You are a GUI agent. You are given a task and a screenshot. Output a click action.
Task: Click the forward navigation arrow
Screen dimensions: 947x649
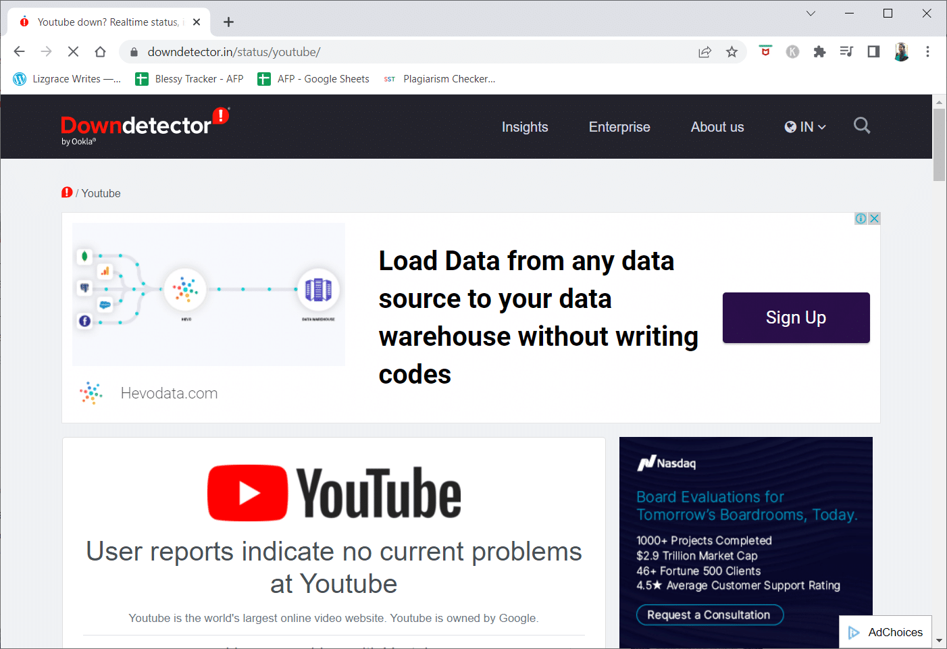[46, 51]
